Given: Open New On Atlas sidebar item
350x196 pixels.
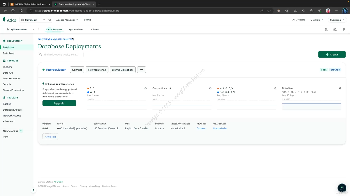Looking at the screenshot, I should 10,131.
